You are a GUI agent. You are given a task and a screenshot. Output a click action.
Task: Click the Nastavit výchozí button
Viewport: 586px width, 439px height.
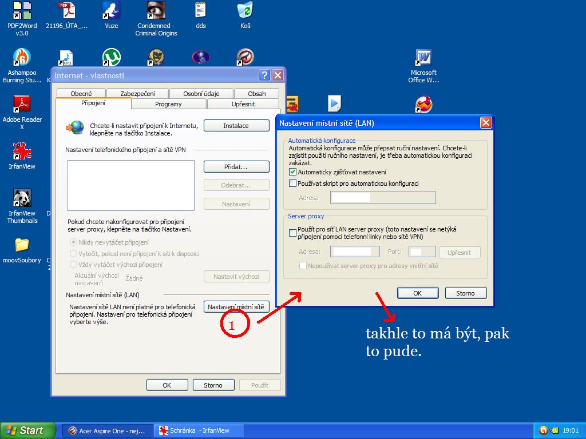(236, 277)
